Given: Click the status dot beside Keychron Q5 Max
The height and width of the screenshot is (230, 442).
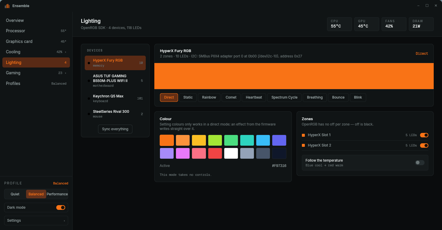Looking at the screenshot, I should click(89, 98).
